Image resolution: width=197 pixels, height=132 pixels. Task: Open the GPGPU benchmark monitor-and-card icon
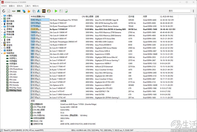point(24,11)
